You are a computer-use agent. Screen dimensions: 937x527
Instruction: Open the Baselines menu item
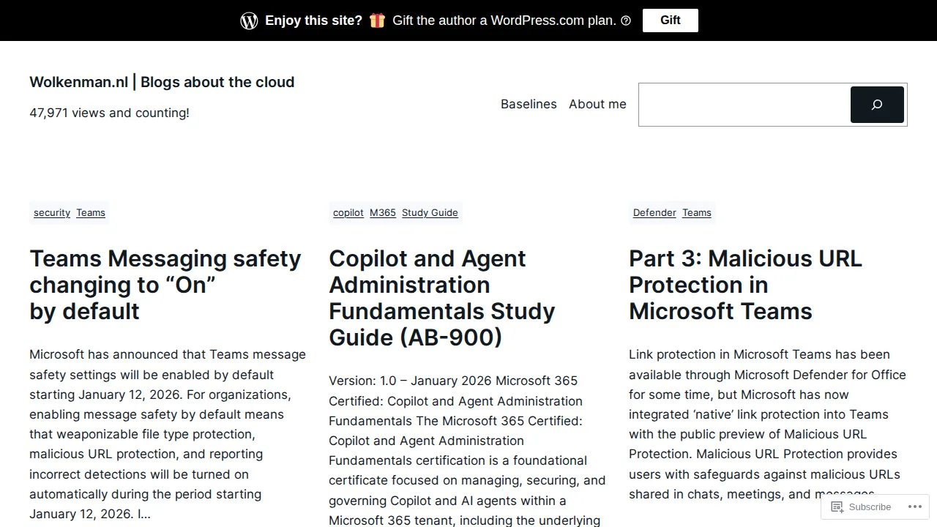[529, 104]
